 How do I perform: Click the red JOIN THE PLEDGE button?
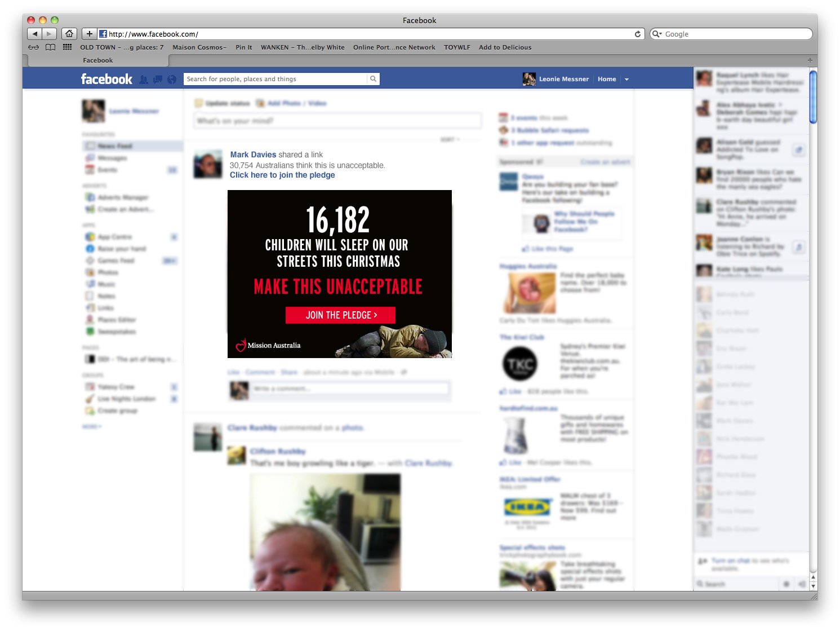(340, 315)
